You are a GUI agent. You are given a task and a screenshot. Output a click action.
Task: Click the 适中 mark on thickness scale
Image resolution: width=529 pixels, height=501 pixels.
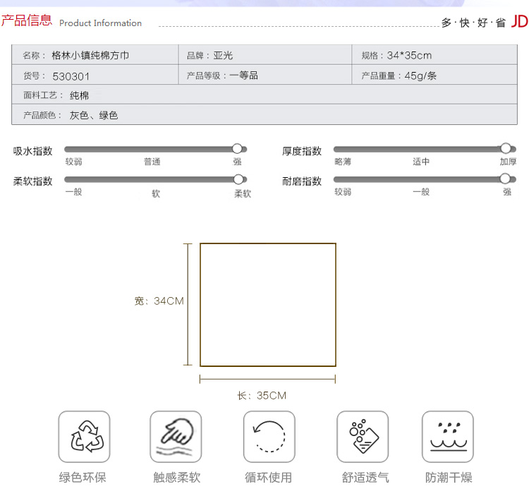(421, 162)
